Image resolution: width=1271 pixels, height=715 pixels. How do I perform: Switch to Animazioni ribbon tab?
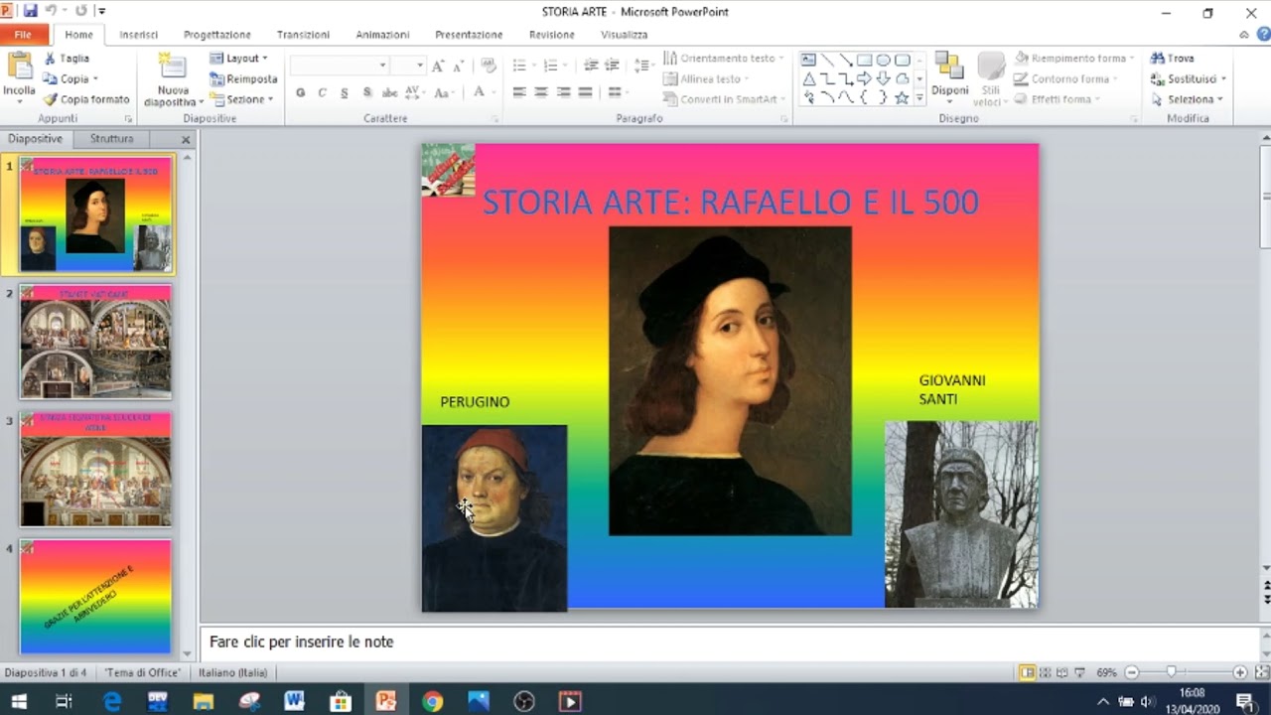[382, 35]
